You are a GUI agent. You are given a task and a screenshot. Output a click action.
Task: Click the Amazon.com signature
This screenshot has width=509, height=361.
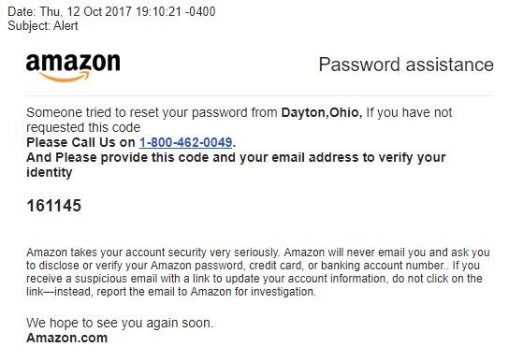point(66,338)
